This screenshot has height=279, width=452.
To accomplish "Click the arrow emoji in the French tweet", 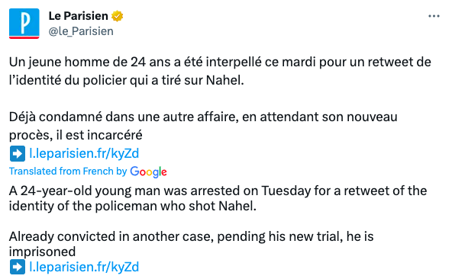I will 18,153.
